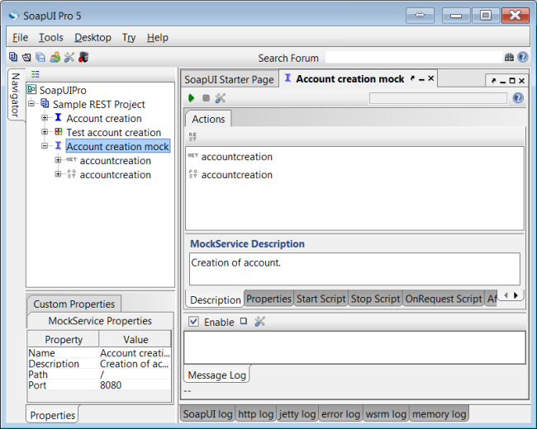The height and width of the screenshot is (429, 537).
Task: Click the save all projects icon
Action: pos(40,57)
